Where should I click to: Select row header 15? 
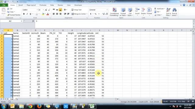pos(2,73)
